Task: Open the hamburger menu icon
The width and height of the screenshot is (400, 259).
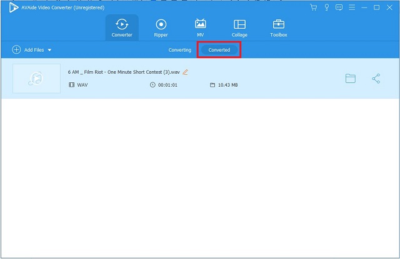Action: [352, 7]
